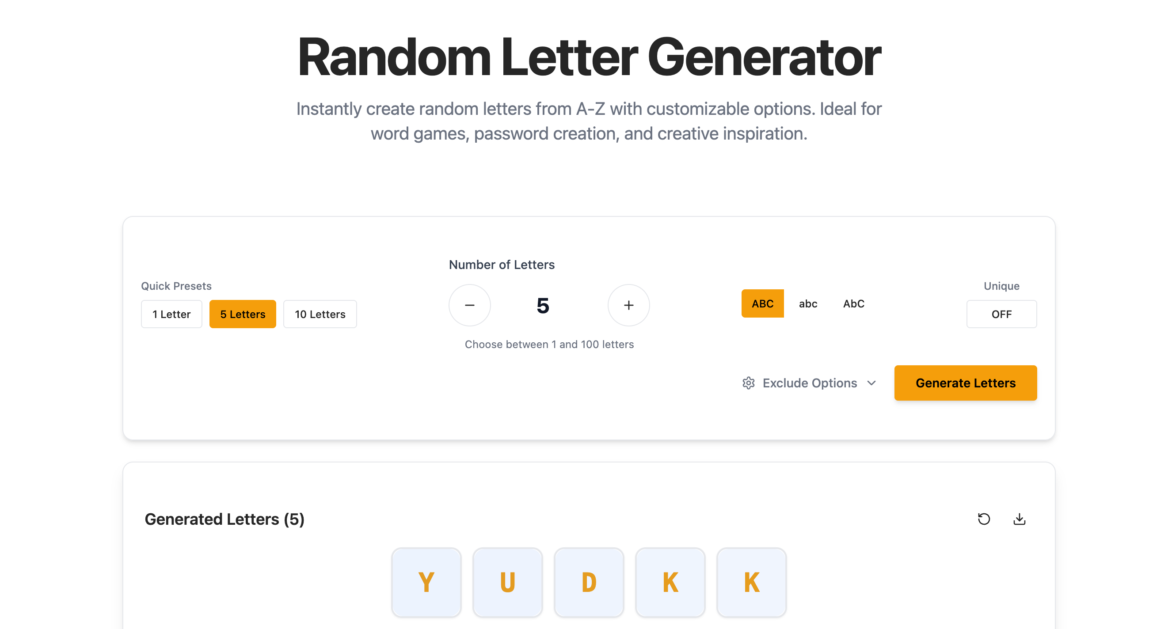The width and height of the screenshot is (1172, 629).
Task: Click the letter tile showing Y
Action: [426, 581]
